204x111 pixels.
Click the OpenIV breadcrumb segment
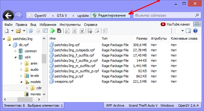40,16
